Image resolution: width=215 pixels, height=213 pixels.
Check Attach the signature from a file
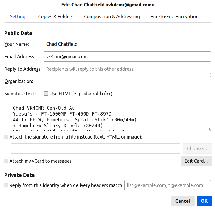point(6,137)
